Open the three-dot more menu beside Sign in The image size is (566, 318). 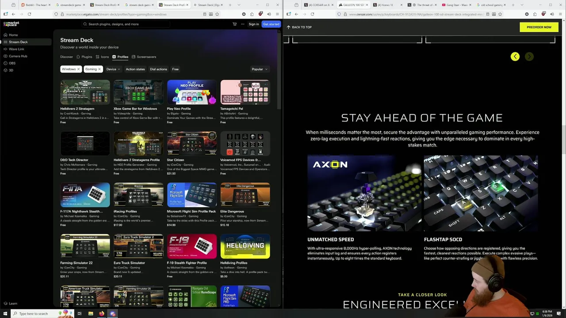(242, 24)
